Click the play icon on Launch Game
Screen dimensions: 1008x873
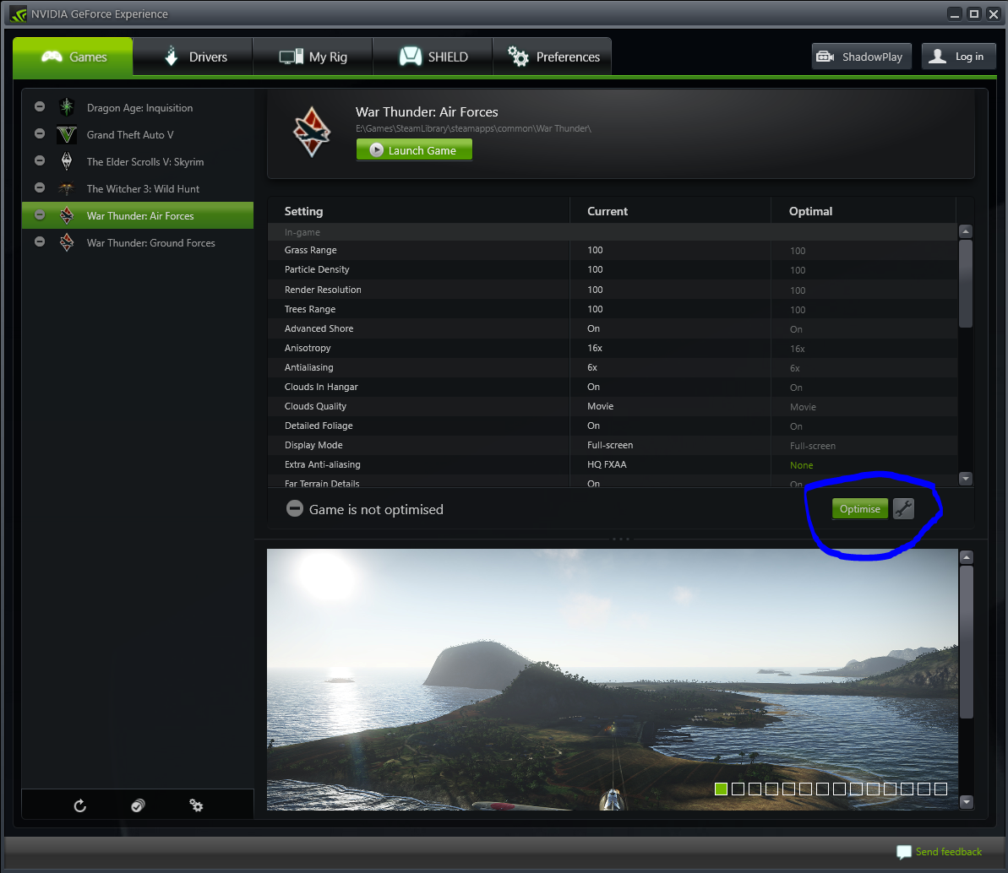tap(377, 149)
